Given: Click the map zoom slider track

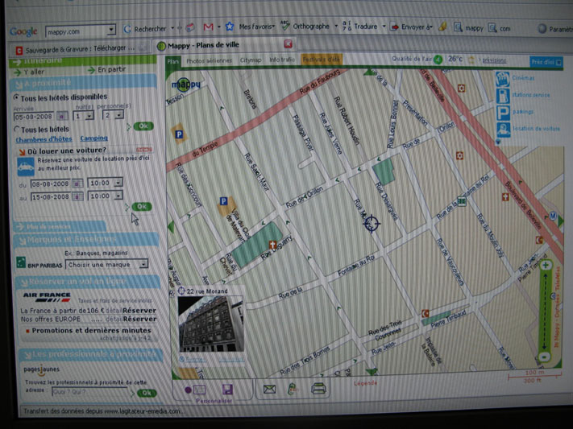Looking at the screenshot, I should click(545, 311).
